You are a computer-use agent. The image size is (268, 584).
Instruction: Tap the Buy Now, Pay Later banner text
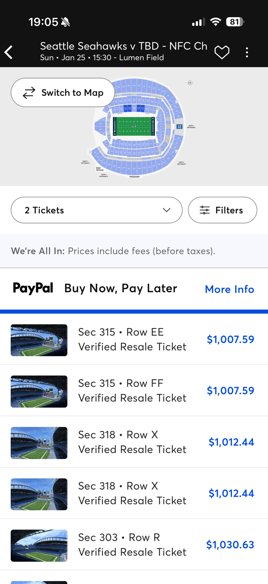121,288
